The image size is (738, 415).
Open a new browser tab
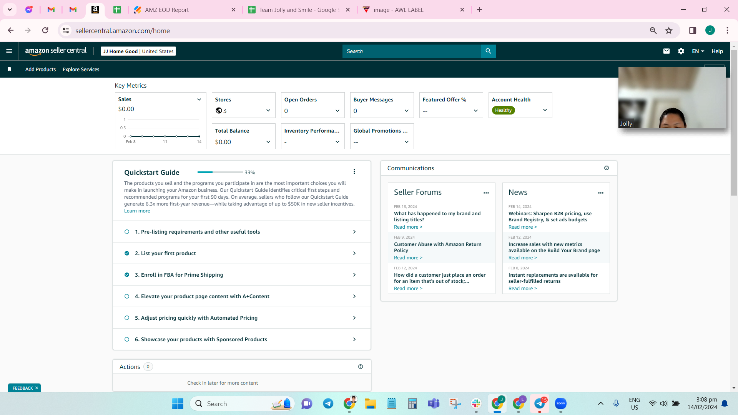coord(479,10)
